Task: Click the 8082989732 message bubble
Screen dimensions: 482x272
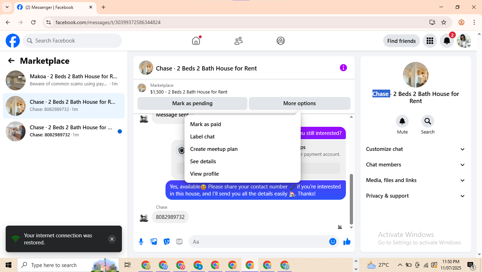Action: [x=170, y=217]
